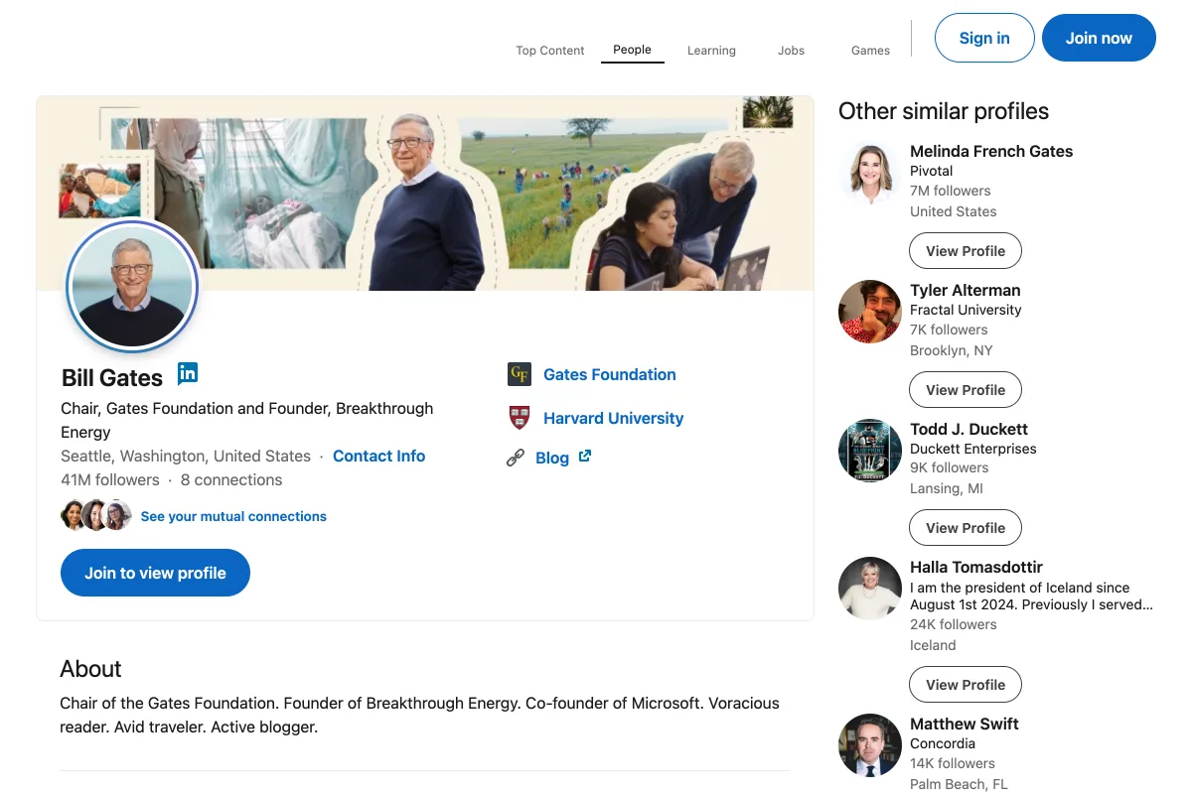Image resolution: width=1192 pixels, height=794 pixels.
Task: Click Seattle, Washington, United States location text
Action: click(186, 456)
